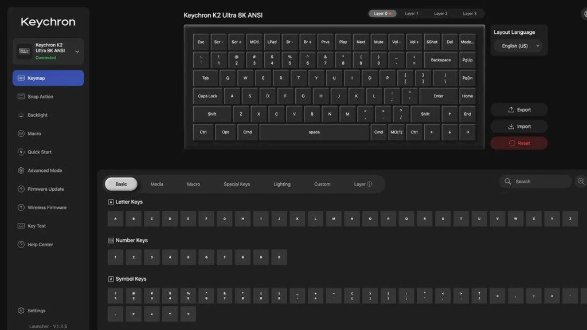Select the up arrow key on keyboard

[x=449, y=114]
